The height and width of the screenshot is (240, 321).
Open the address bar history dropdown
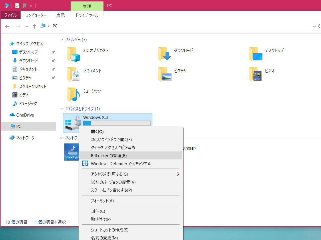click(314, 26)
